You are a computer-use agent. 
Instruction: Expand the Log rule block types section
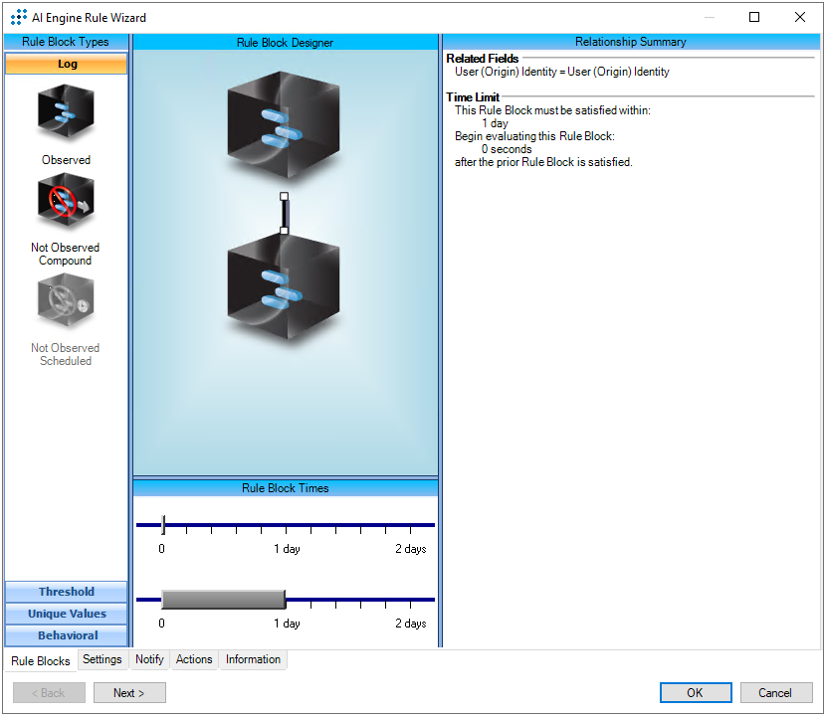pyautogui.click(x=67, y=64)
